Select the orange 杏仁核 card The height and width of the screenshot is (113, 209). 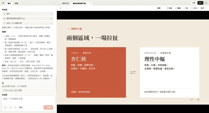[96, 73]
